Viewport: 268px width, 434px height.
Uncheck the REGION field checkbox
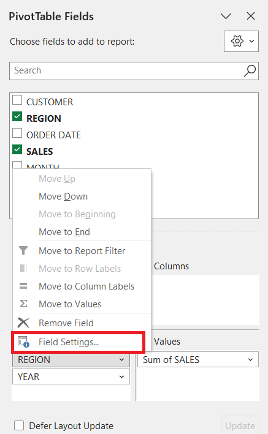pos(17,116)
